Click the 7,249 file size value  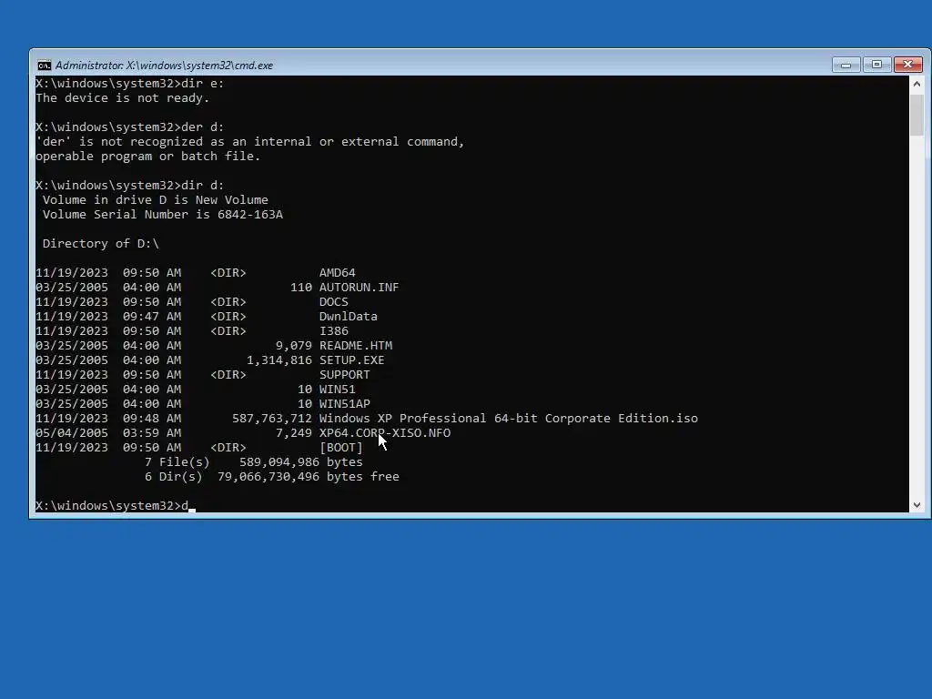pyautogui.click(x=294, y=432)
